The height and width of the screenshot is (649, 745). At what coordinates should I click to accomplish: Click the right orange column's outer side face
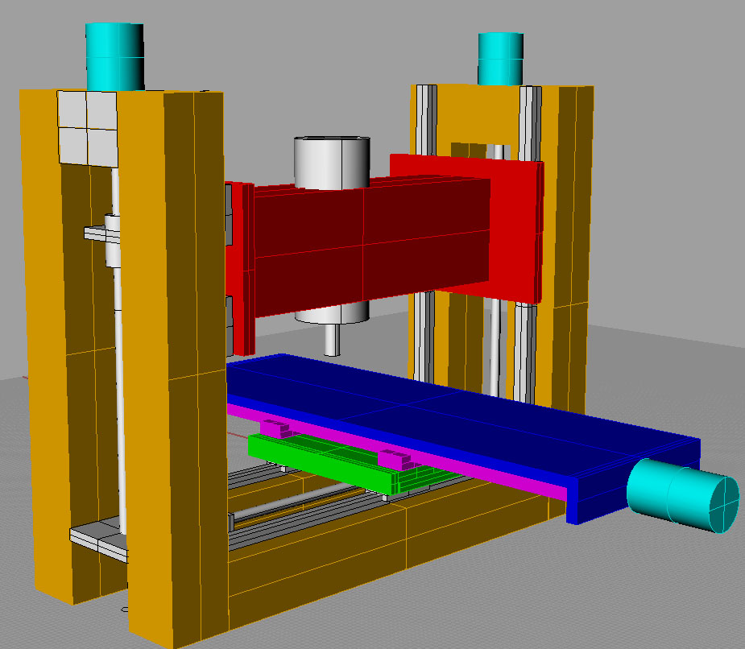coord(575,242)
